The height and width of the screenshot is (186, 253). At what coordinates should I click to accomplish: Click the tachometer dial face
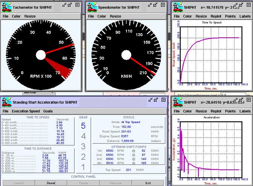coord(41,55)
